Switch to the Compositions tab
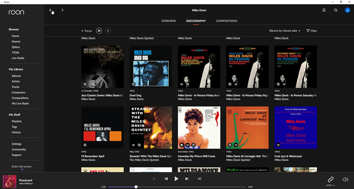The image size is (354, 189). (x=226, y=21)
